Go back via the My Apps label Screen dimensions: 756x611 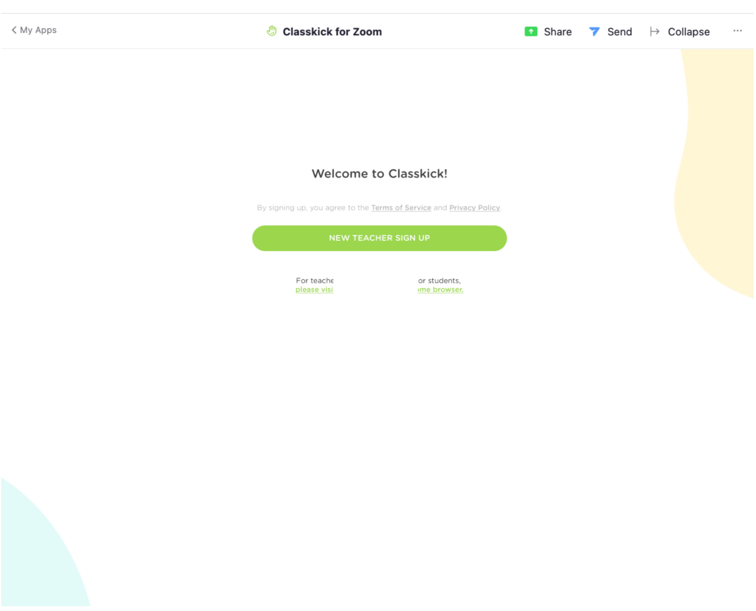click(x=38, y=30)
